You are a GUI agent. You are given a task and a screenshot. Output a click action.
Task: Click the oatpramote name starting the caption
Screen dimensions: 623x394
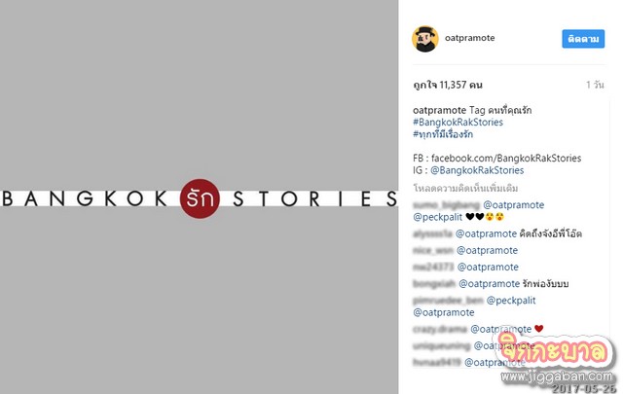point(439,110)
